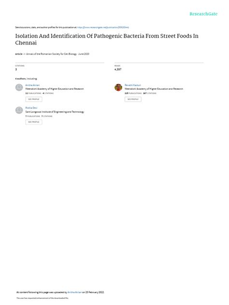Click the Annals of Romanian Society journal name

52,54
